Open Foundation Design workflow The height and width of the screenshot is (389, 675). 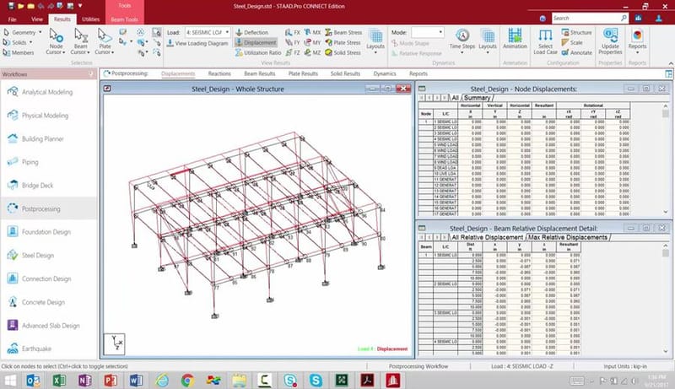[48, 232]
